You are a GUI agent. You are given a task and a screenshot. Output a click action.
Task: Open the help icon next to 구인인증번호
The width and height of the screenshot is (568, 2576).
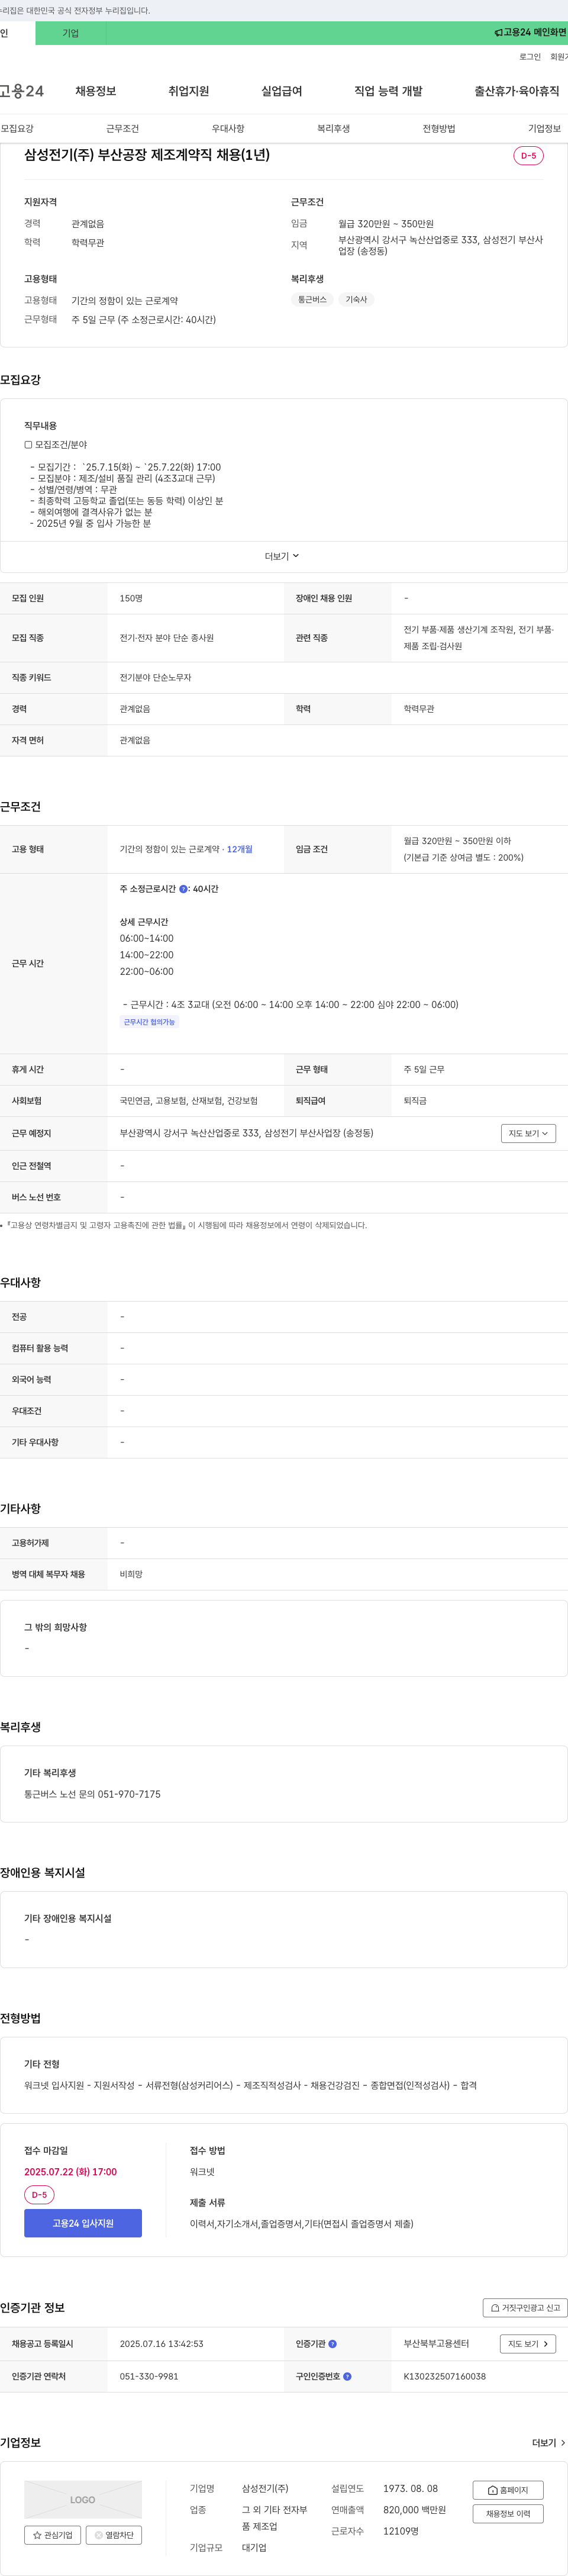pyautogui.click(x=347, y=2376)
